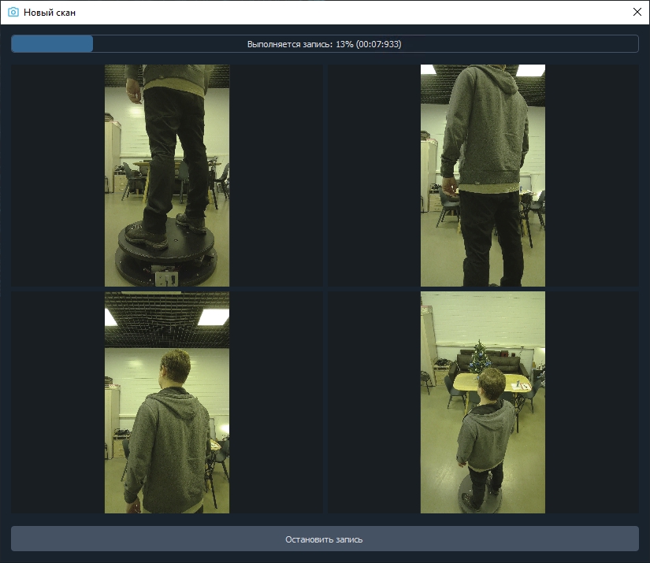Click the recording progress text showing 13%
This screenshot has width=650, height=563.
[x=324, y=44]
